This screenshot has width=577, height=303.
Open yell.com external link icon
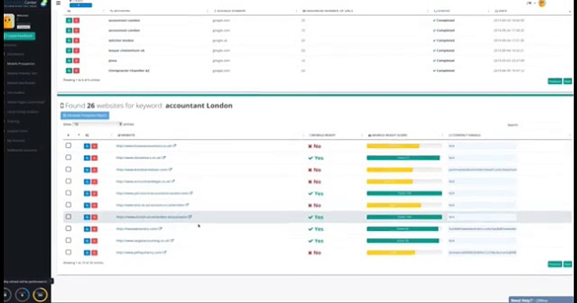click(191, 193)
